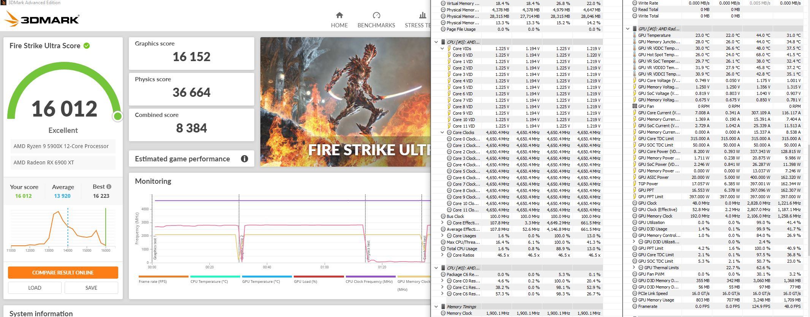Image resolution: width=810 pixels, height=317 pixels.
Task: Click the fan icon on the GPU Fan row
Action: pyautogui.click(x=634, y=106)
